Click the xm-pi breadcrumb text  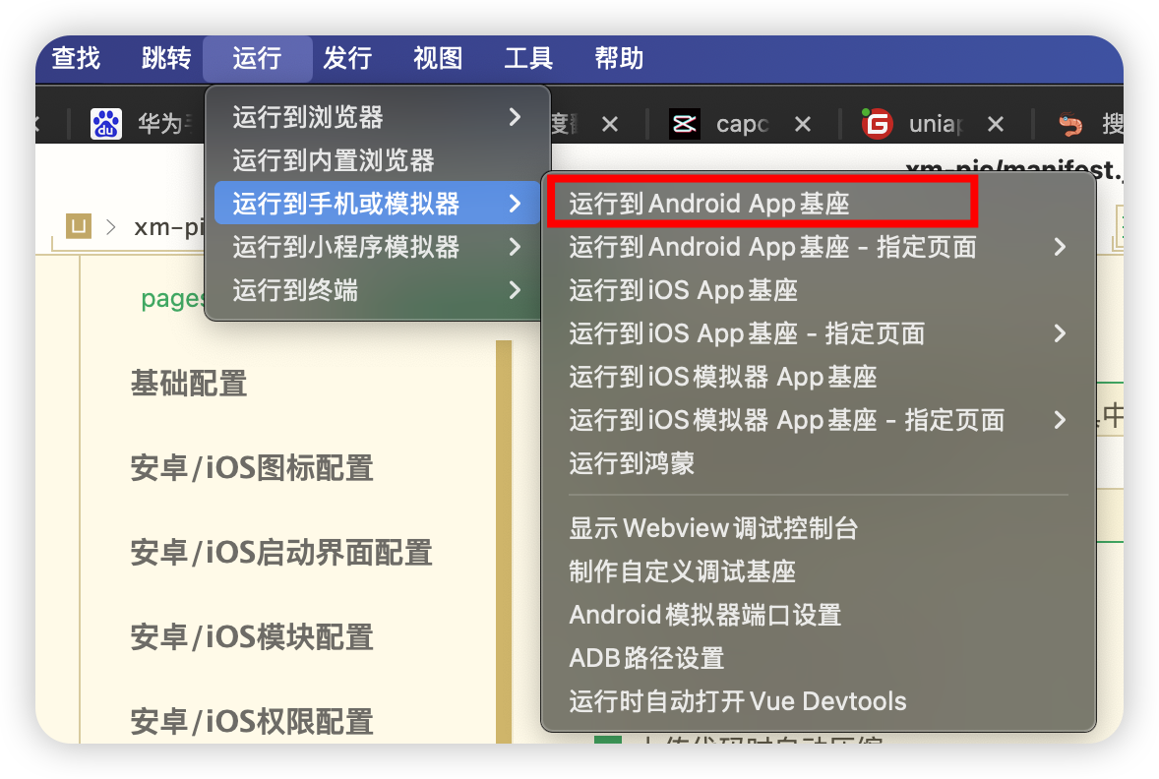click(x=168, y=226)
